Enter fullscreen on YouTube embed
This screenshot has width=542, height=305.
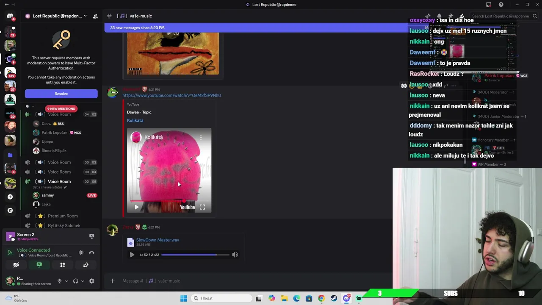202,207
